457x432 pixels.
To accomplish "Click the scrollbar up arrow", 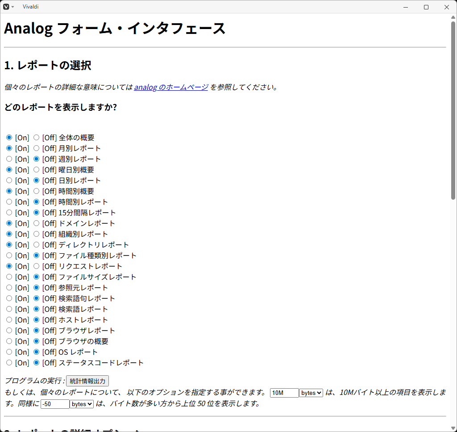I will point(453,17).
